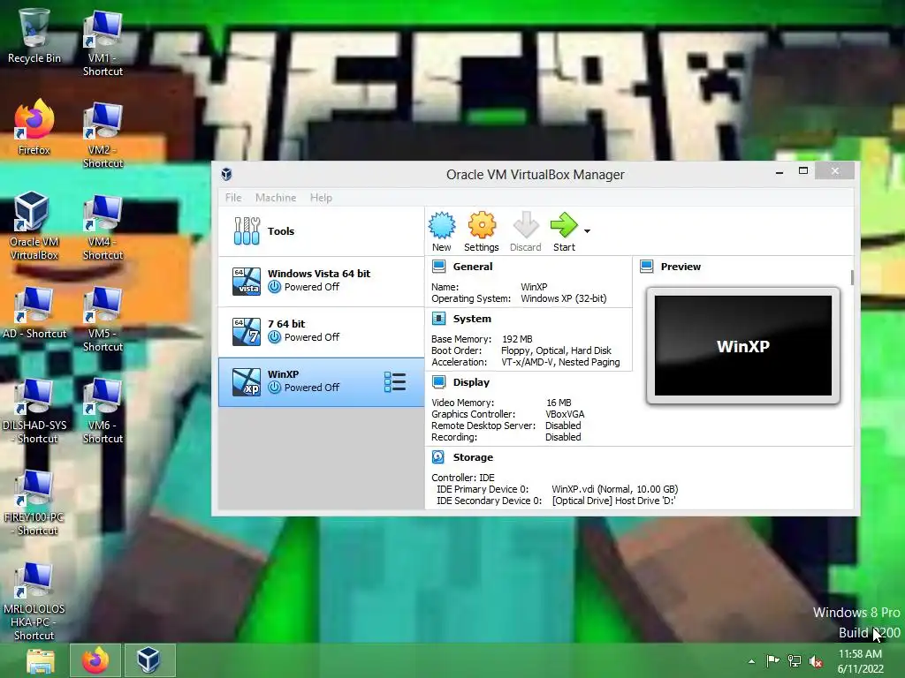Open the taskbar clock and date

point(860,661)
